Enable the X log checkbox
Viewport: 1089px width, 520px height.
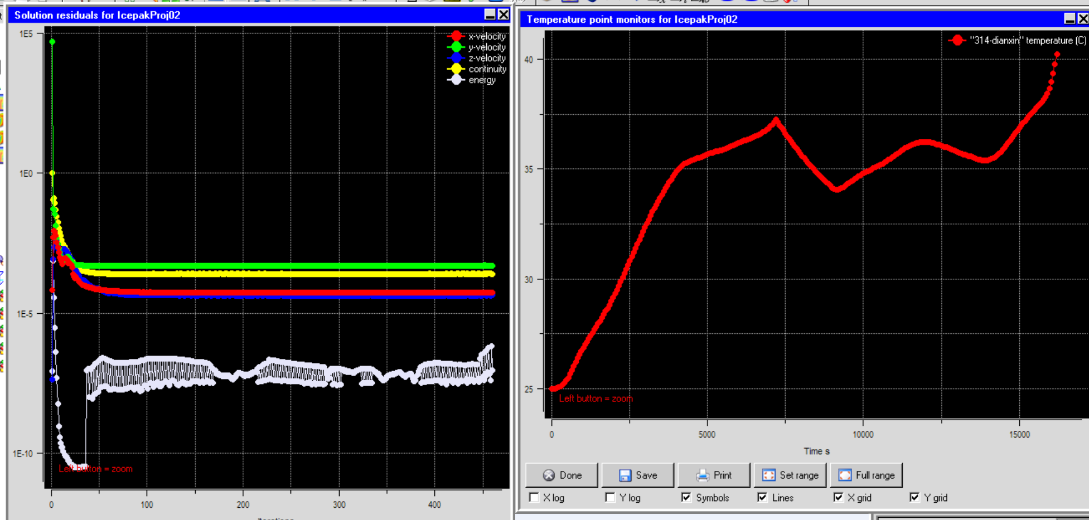[x=534, y=498]
